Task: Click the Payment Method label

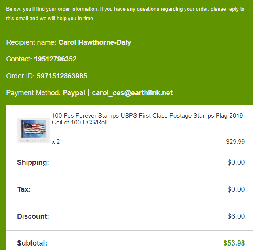Action: 34,93
